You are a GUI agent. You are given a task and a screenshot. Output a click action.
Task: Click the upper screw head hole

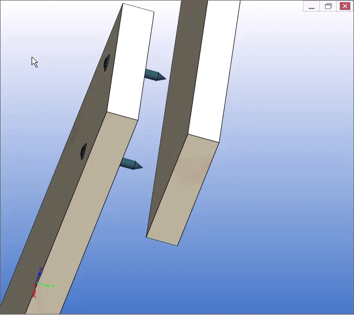point(106,63)
